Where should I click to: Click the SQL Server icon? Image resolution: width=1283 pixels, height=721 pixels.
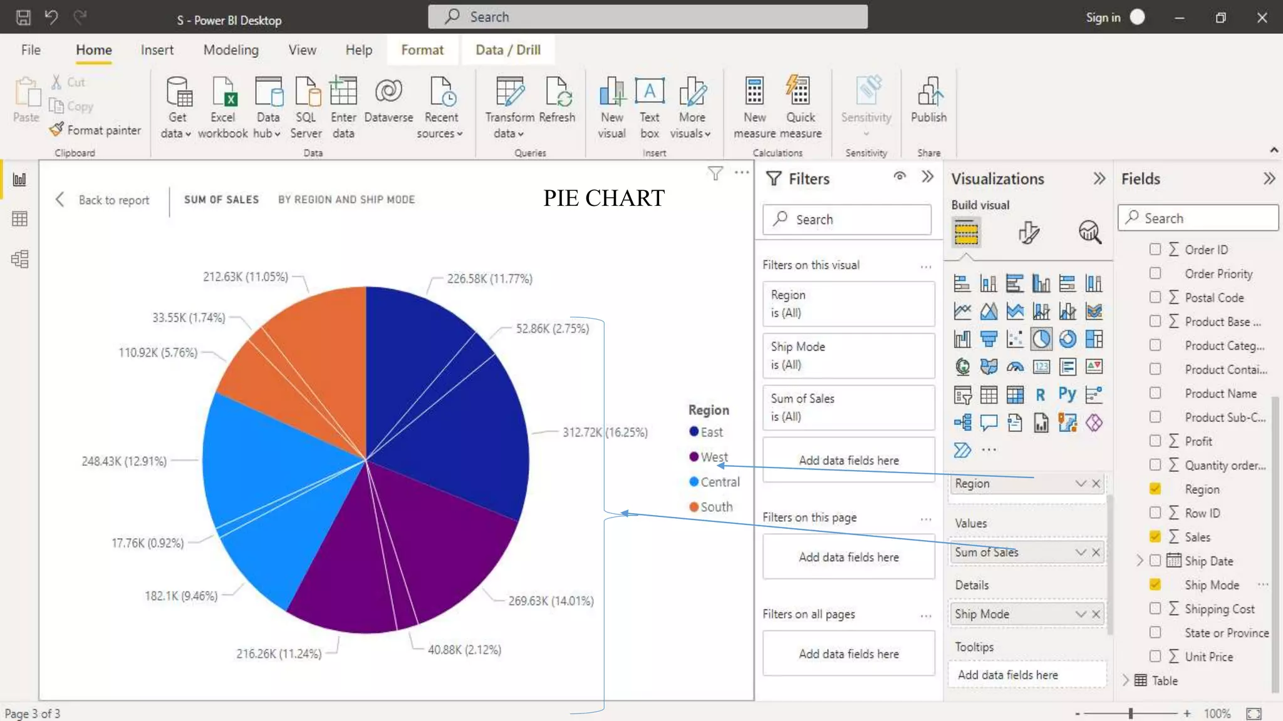(307, 91)
